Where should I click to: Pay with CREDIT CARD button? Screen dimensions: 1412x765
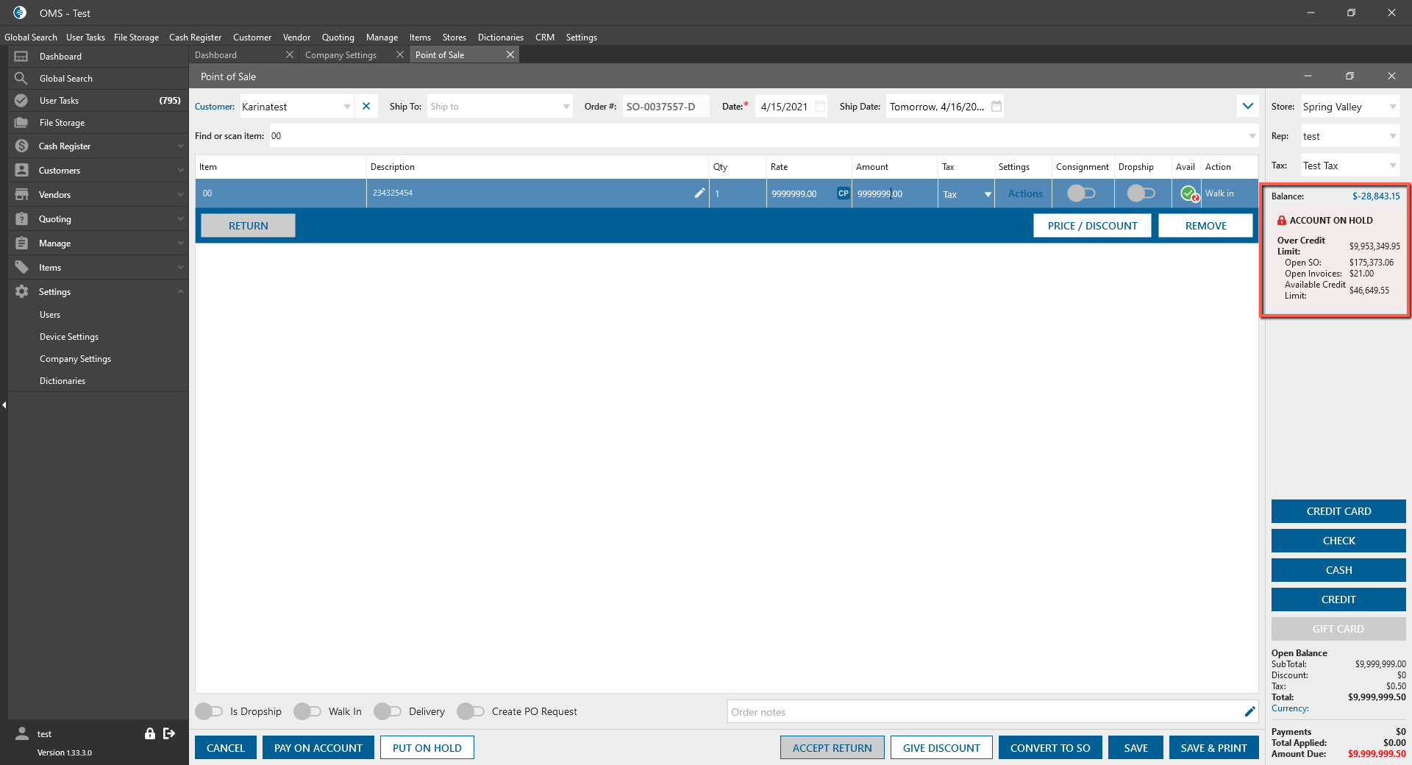[x=1338, y=511]
